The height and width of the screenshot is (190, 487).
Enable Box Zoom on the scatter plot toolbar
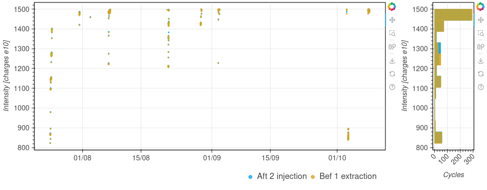coord(392,33)
